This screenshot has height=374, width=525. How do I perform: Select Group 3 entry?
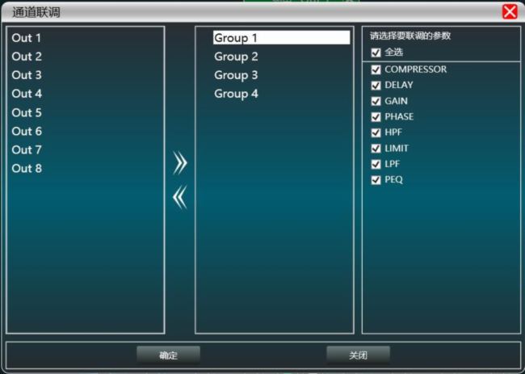(236, 75)
